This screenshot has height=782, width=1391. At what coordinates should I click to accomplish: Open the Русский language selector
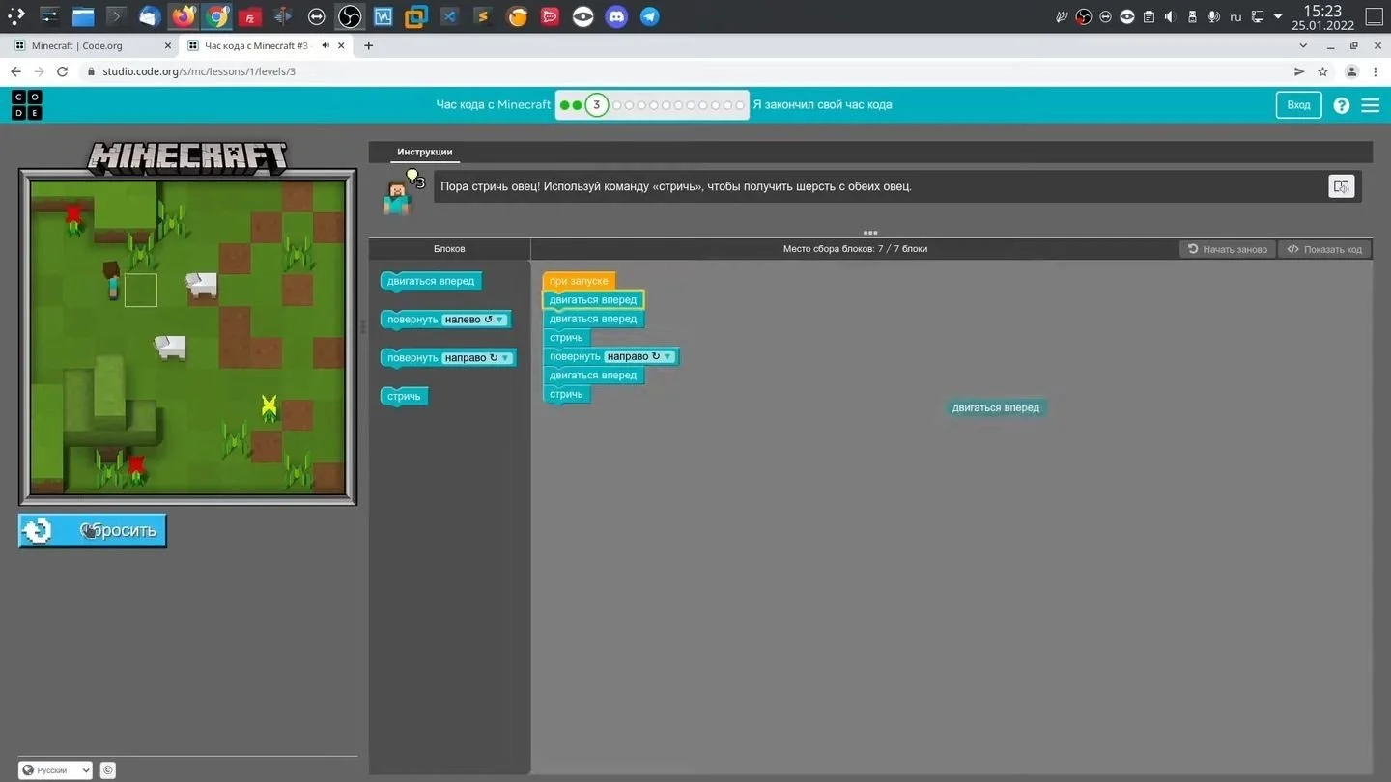click(x=56, y=770)
